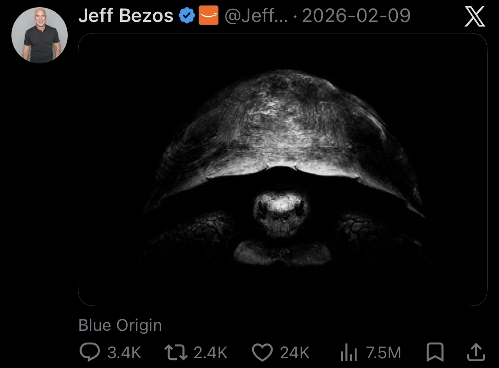
Task: Click the 3.4K replies count
Action: click(x=124, y=353)
